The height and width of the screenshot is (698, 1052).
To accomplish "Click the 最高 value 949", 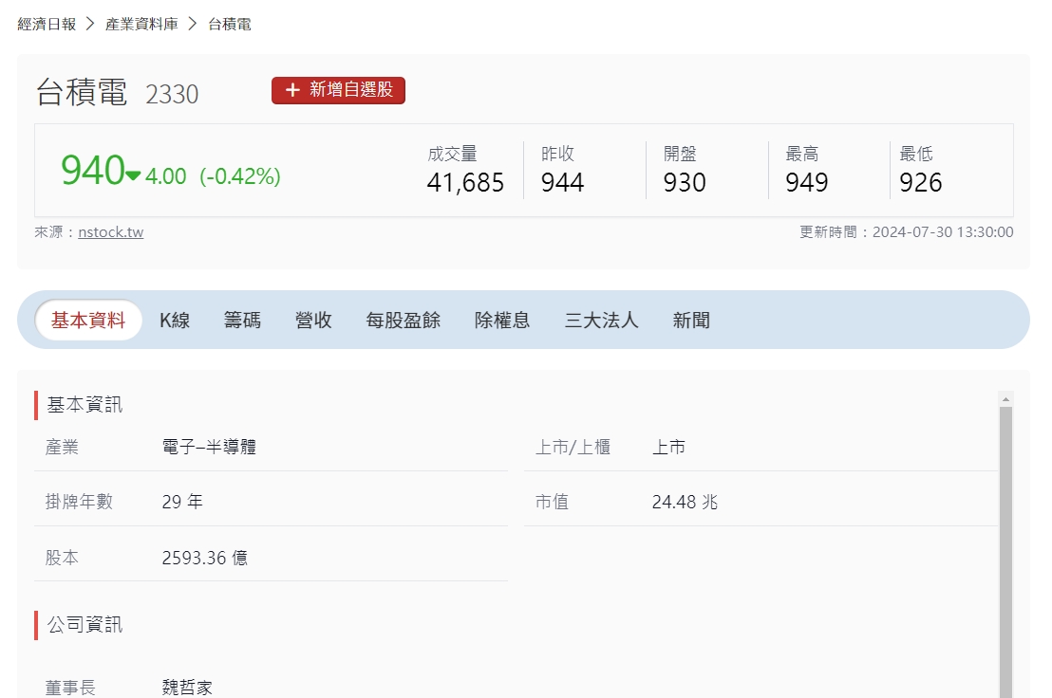I will (x=806, y=182).
